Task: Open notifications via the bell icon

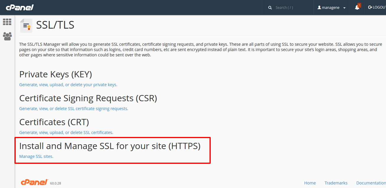Action: [357, 8]
